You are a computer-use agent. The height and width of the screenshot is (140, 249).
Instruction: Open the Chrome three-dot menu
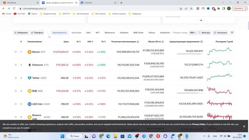[245, 9]
